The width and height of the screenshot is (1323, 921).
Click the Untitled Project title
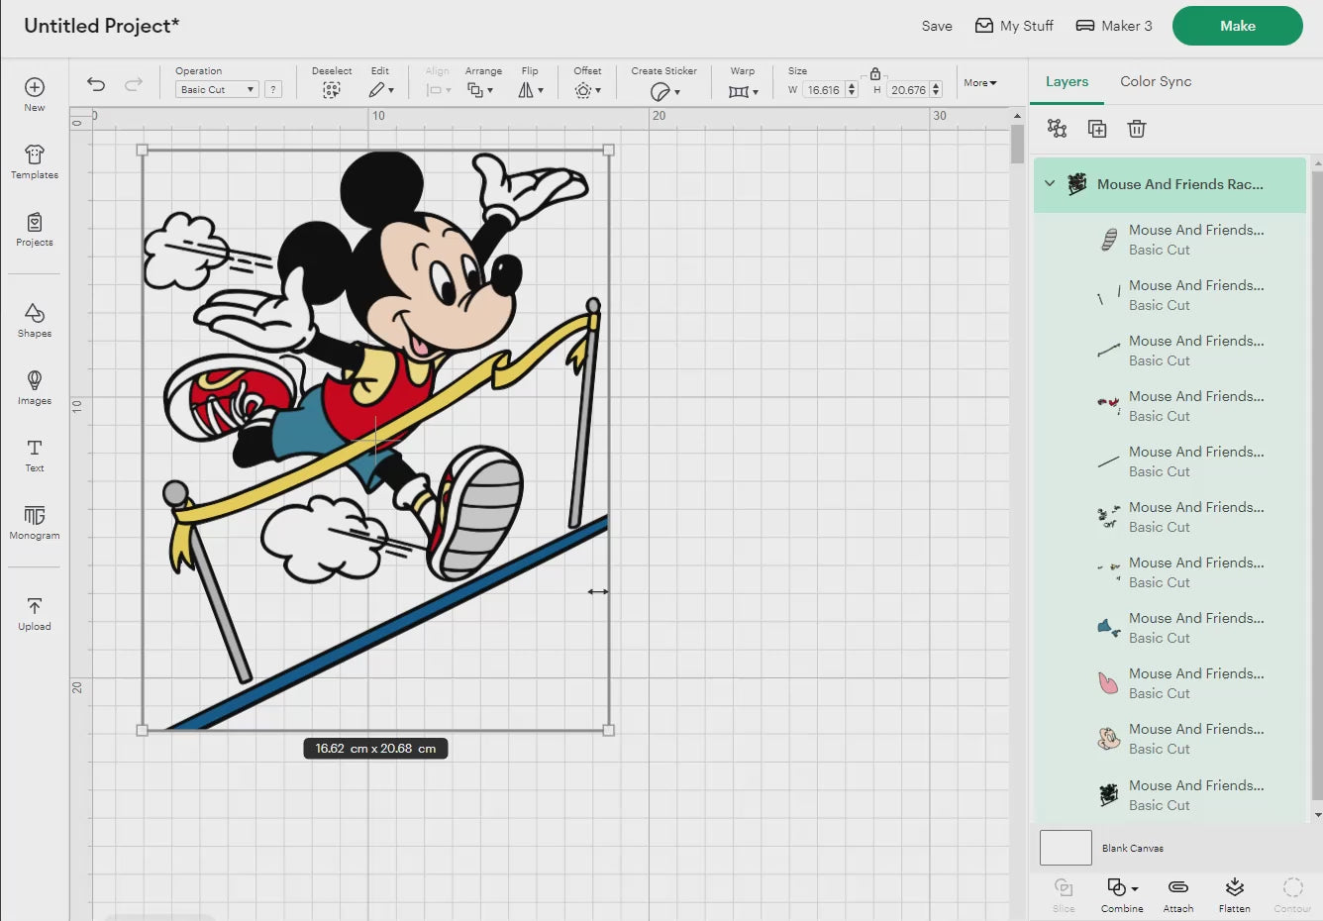[x=101, y=26]
